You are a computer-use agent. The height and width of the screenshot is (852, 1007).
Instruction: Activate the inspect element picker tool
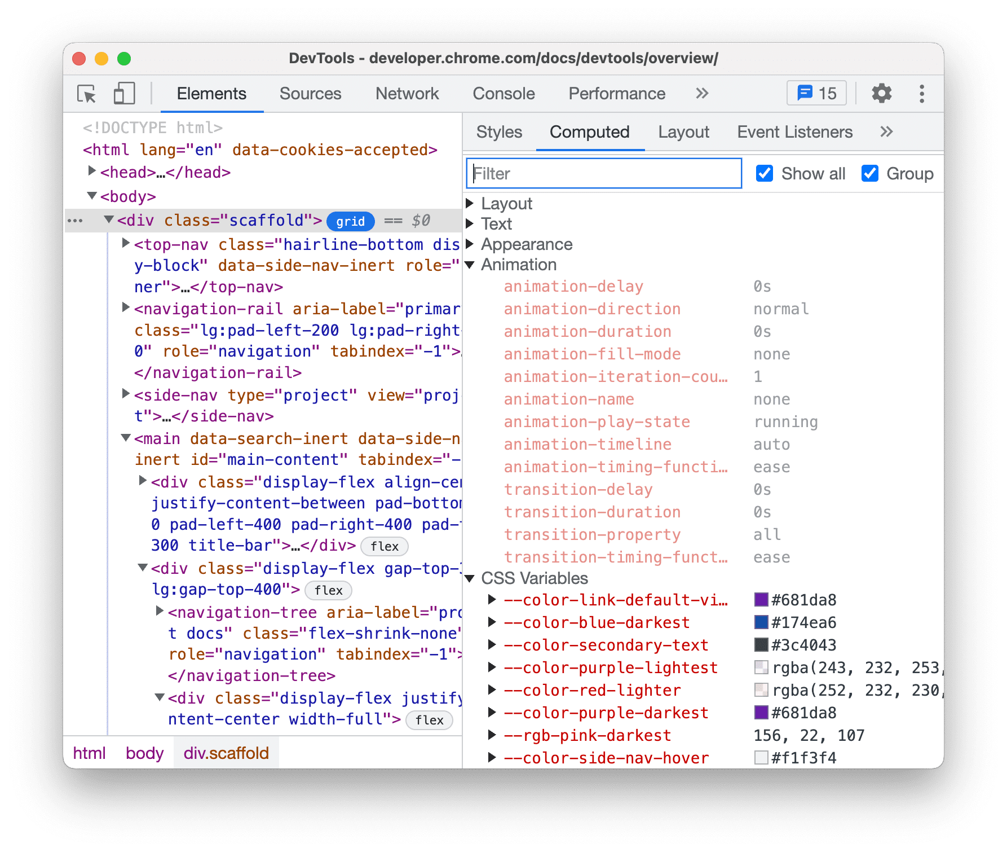(x=87, y=94)
